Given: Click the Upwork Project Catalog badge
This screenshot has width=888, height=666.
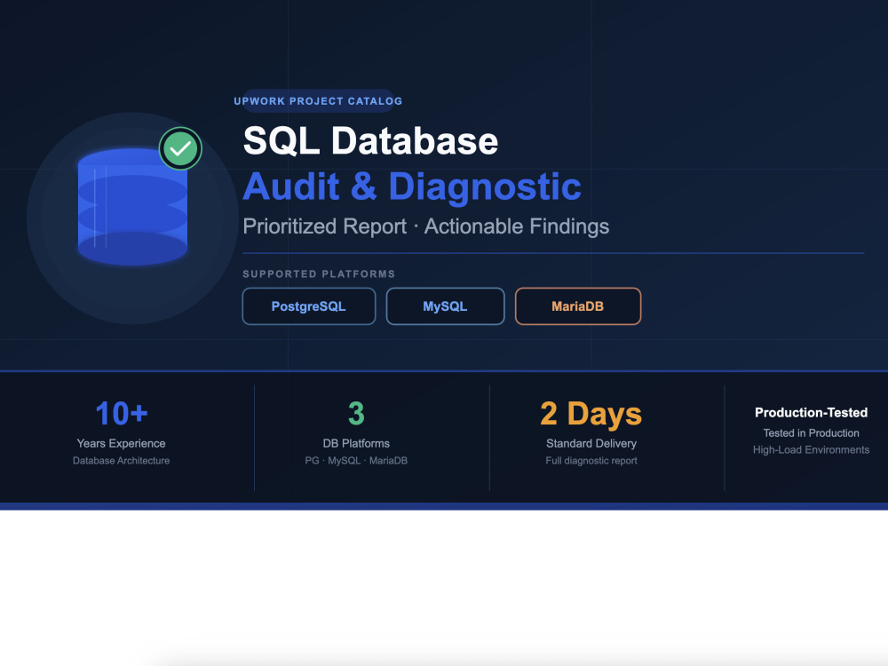Looking at the screenshot, I should (318, 101).
